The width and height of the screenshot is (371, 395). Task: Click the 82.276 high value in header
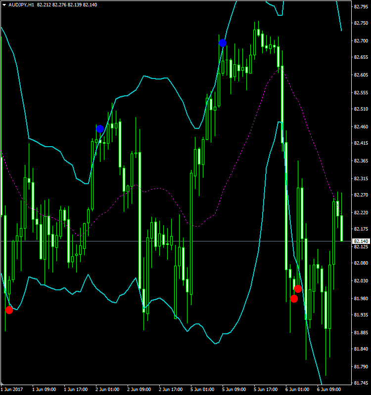pyautogui.click(x=59, y=5)
